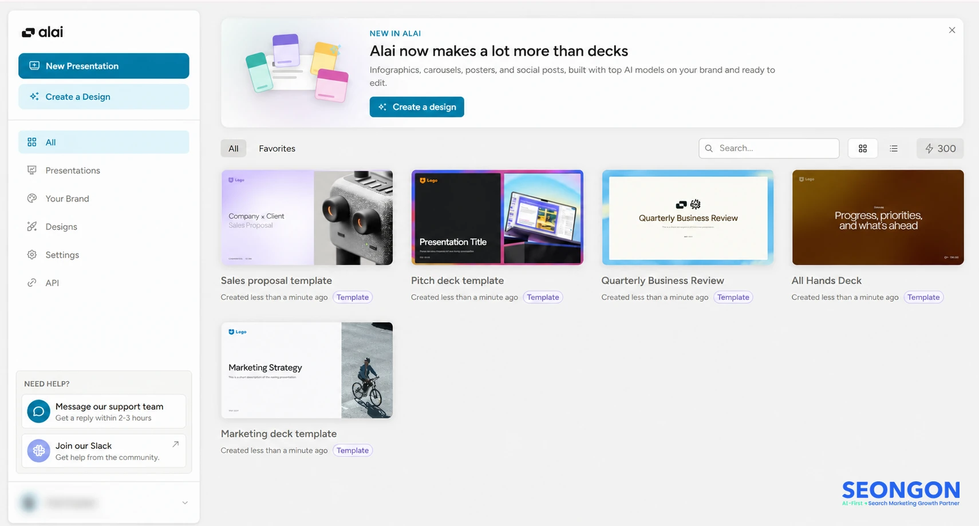Image resolution: width=979 pixels, height=526 pixels.
Task: Open Sales proposal template thumbnail
Action: tap(307, 217)
